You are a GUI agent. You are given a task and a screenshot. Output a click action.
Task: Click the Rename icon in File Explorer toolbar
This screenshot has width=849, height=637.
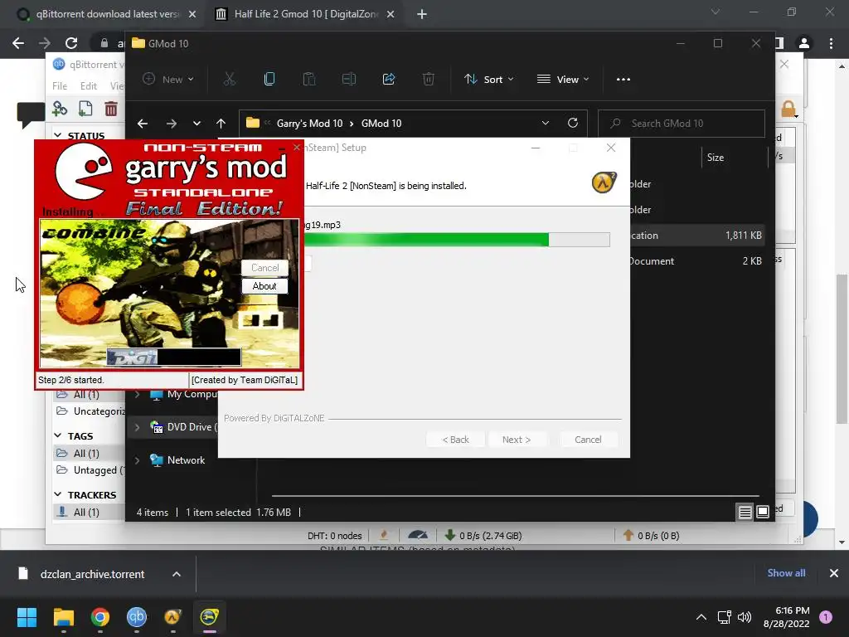[349, 79]
